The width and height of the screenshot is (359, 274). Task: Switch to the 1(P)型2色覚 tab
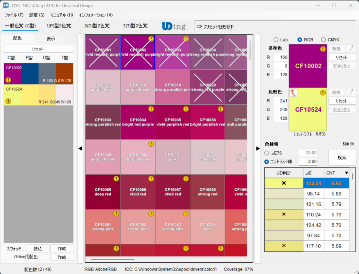59,26
